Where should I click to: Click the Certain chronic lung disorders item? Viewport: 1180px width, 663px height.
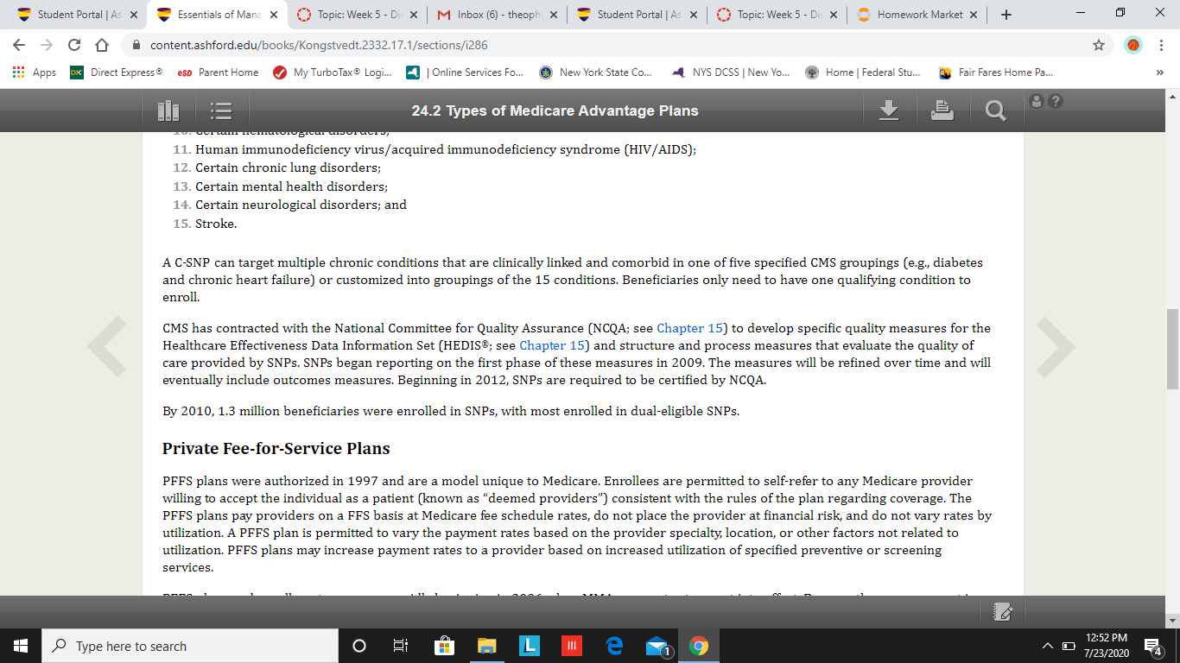coord(276,167)
